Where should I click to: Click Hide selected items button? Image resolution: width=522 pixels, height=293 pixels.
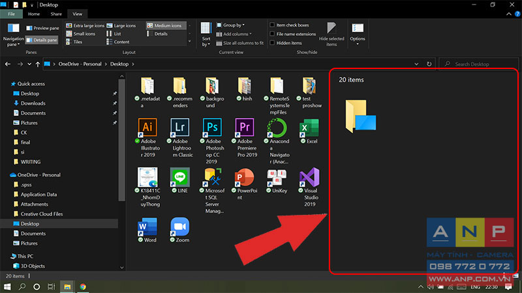pos(331,35)
